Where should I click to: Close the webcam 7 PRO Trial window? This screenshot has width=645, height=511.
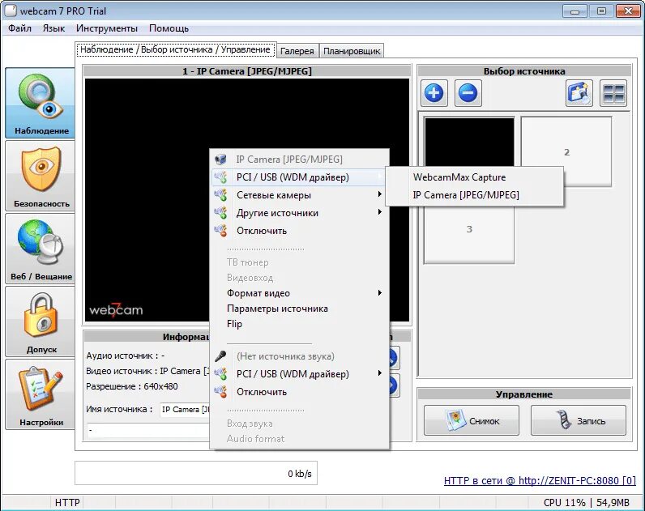coord(628,11)
